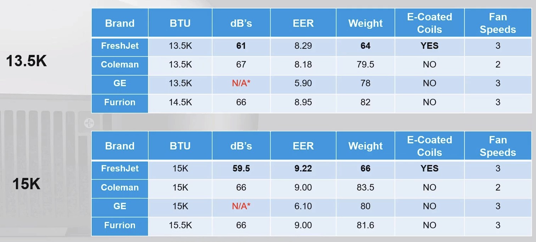The image size is (536, 242).
Task: Click the bold 64 weight value
Action: click(x=365, y=46)
